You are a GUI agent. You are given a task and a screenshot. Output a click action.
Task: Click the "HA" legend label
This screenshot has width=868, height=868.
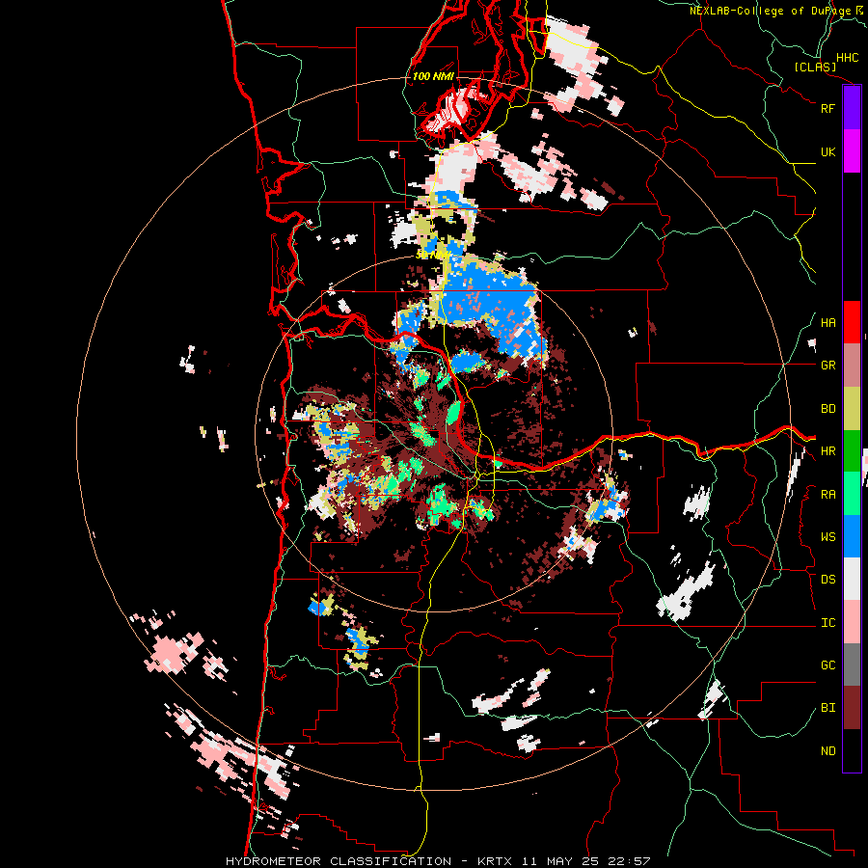tap(827, 323)
